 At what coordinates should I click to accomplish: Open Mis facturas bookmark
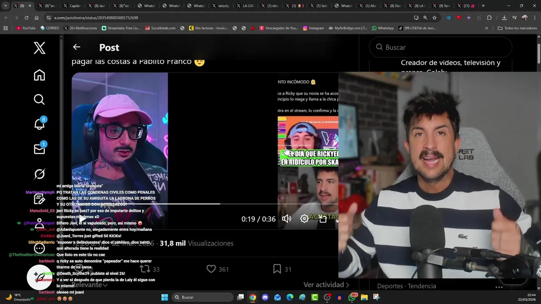pyautogui.click(x=208, y=28)
